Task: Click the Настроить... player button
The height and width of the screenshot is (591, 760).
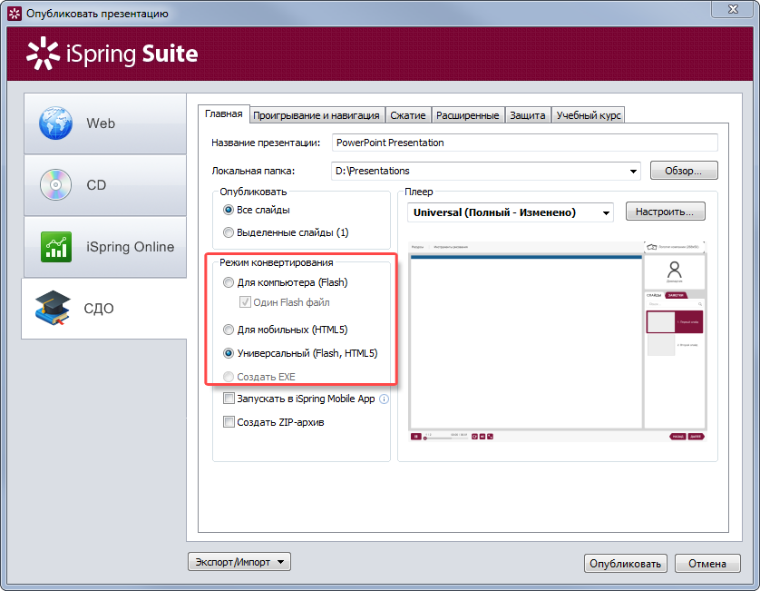Action: 665,212
